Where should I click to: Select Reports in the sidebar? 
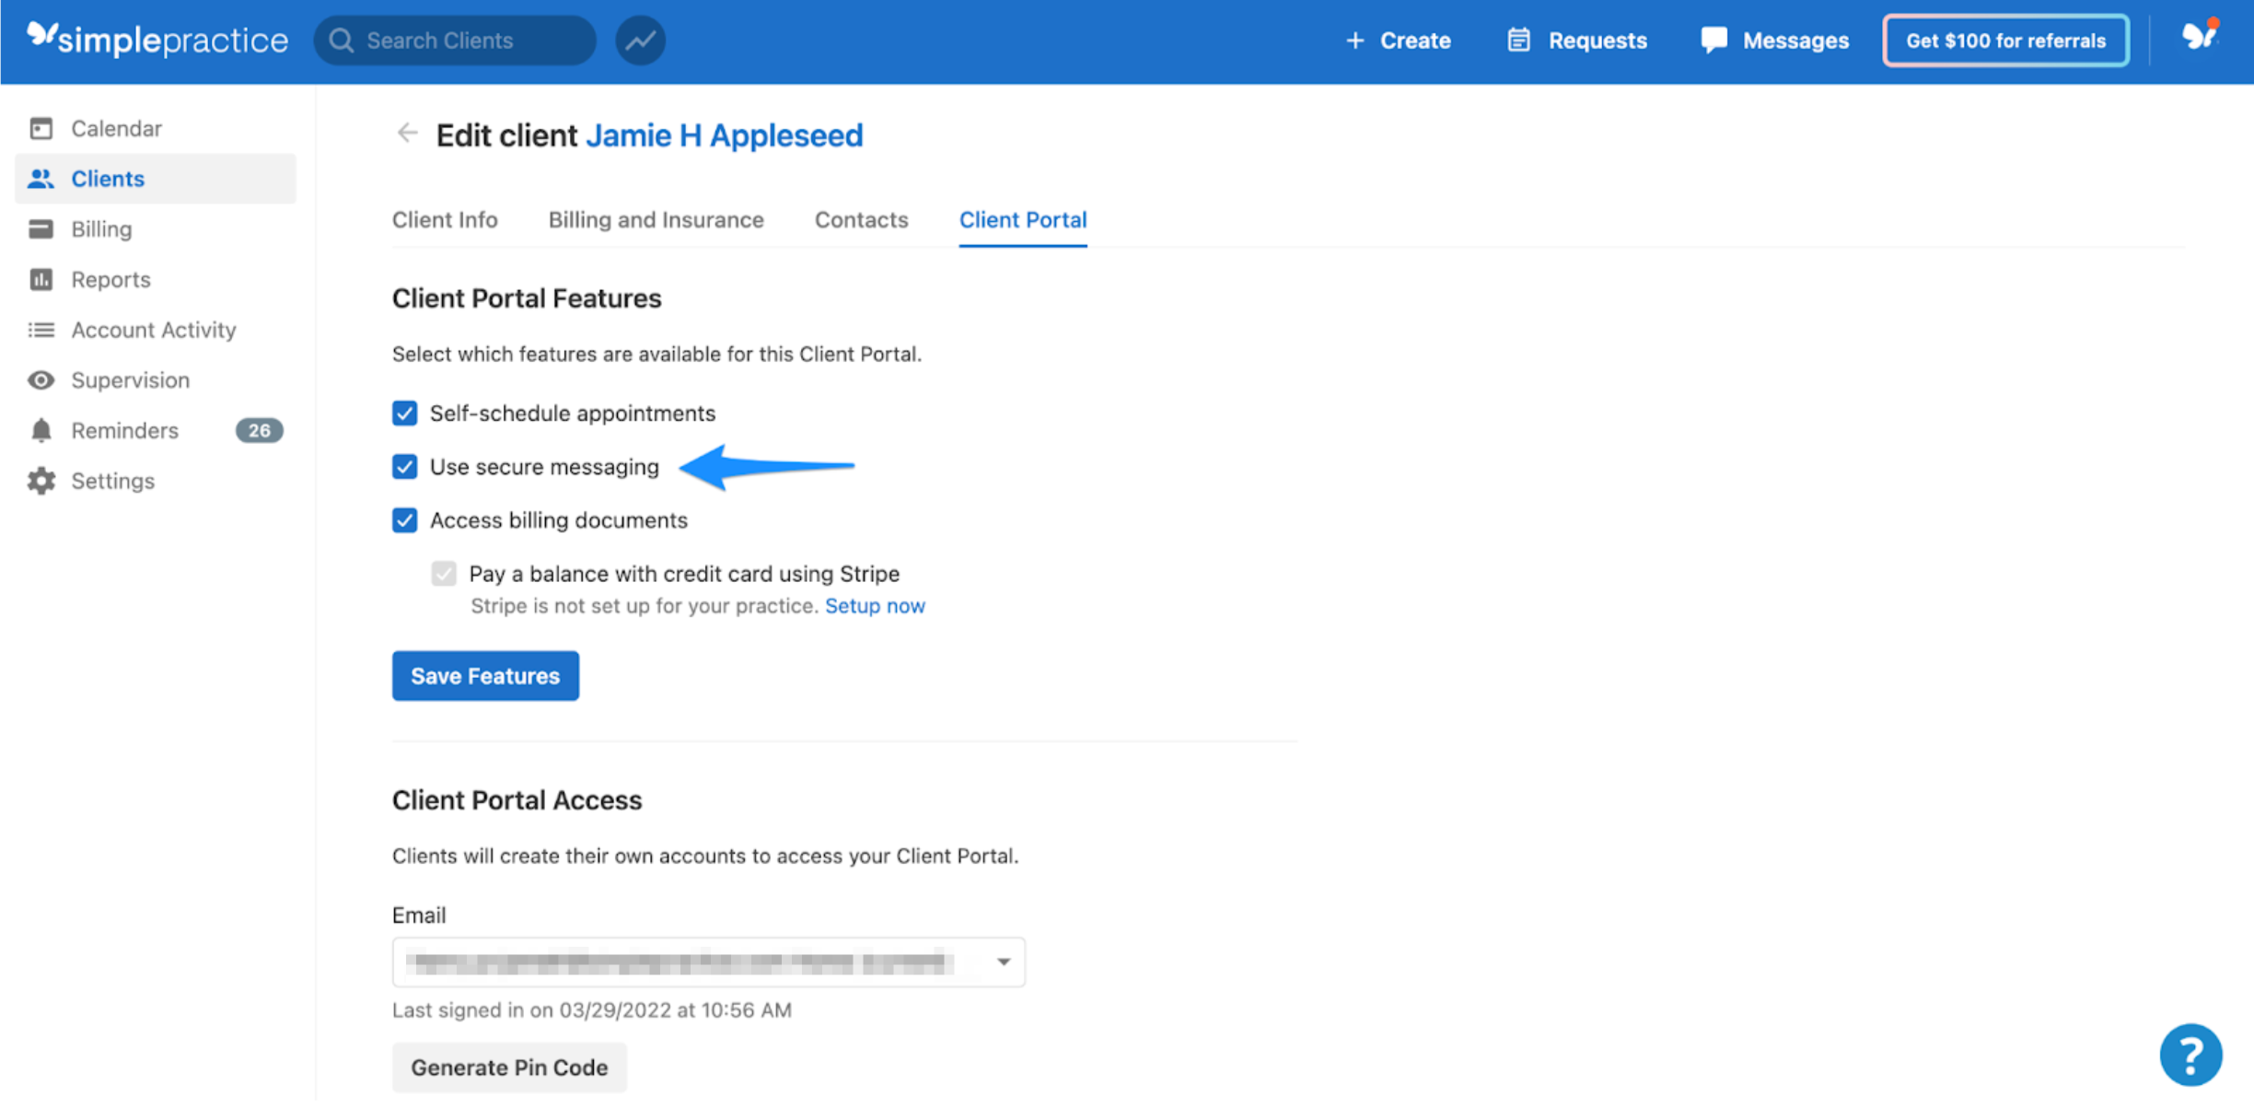click(110, 279)
